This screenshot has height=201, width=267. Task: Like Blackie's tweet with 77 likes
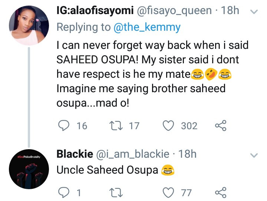[168, 192]
